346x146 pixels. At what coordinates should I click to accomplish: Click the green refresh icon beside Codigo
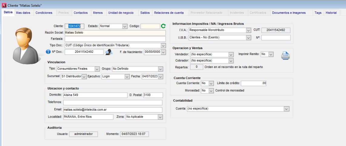[x=163, y=26]
